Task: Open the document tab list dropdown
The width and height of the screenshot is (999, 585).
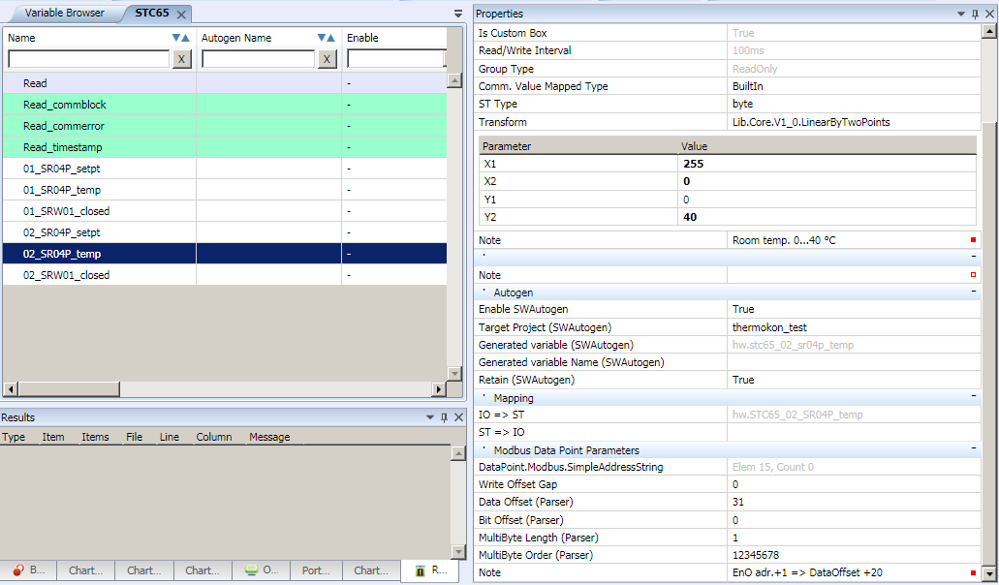Action: click(458, 14)
